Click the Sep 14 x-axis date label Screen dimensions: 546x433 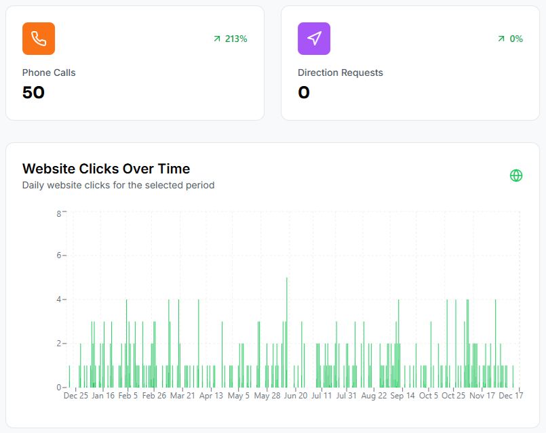(402, 396)
